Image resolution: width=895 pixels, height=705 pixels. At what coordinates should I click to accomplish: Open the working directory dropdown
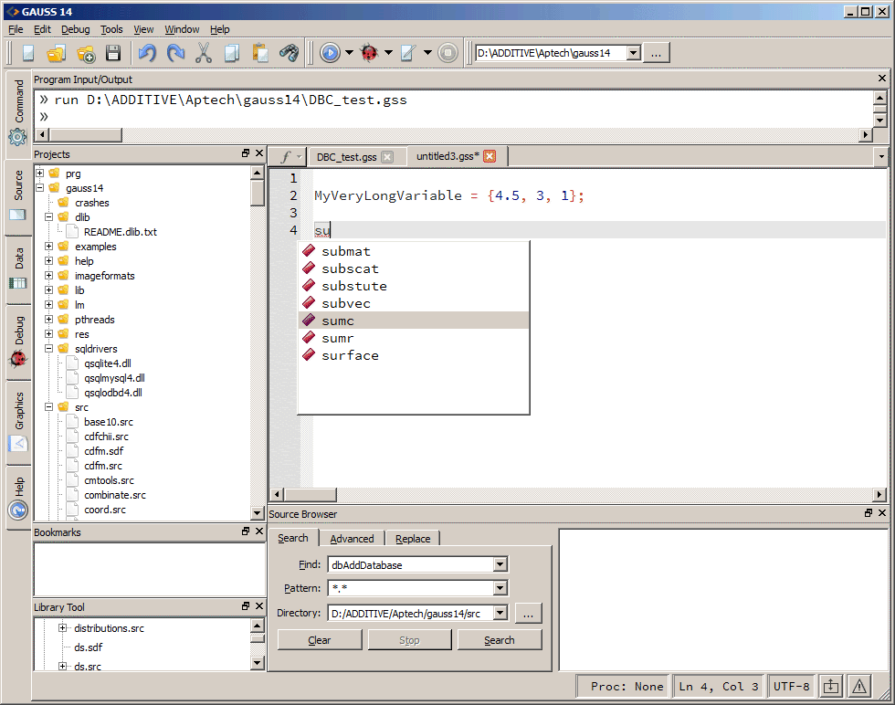pos(634,53)
